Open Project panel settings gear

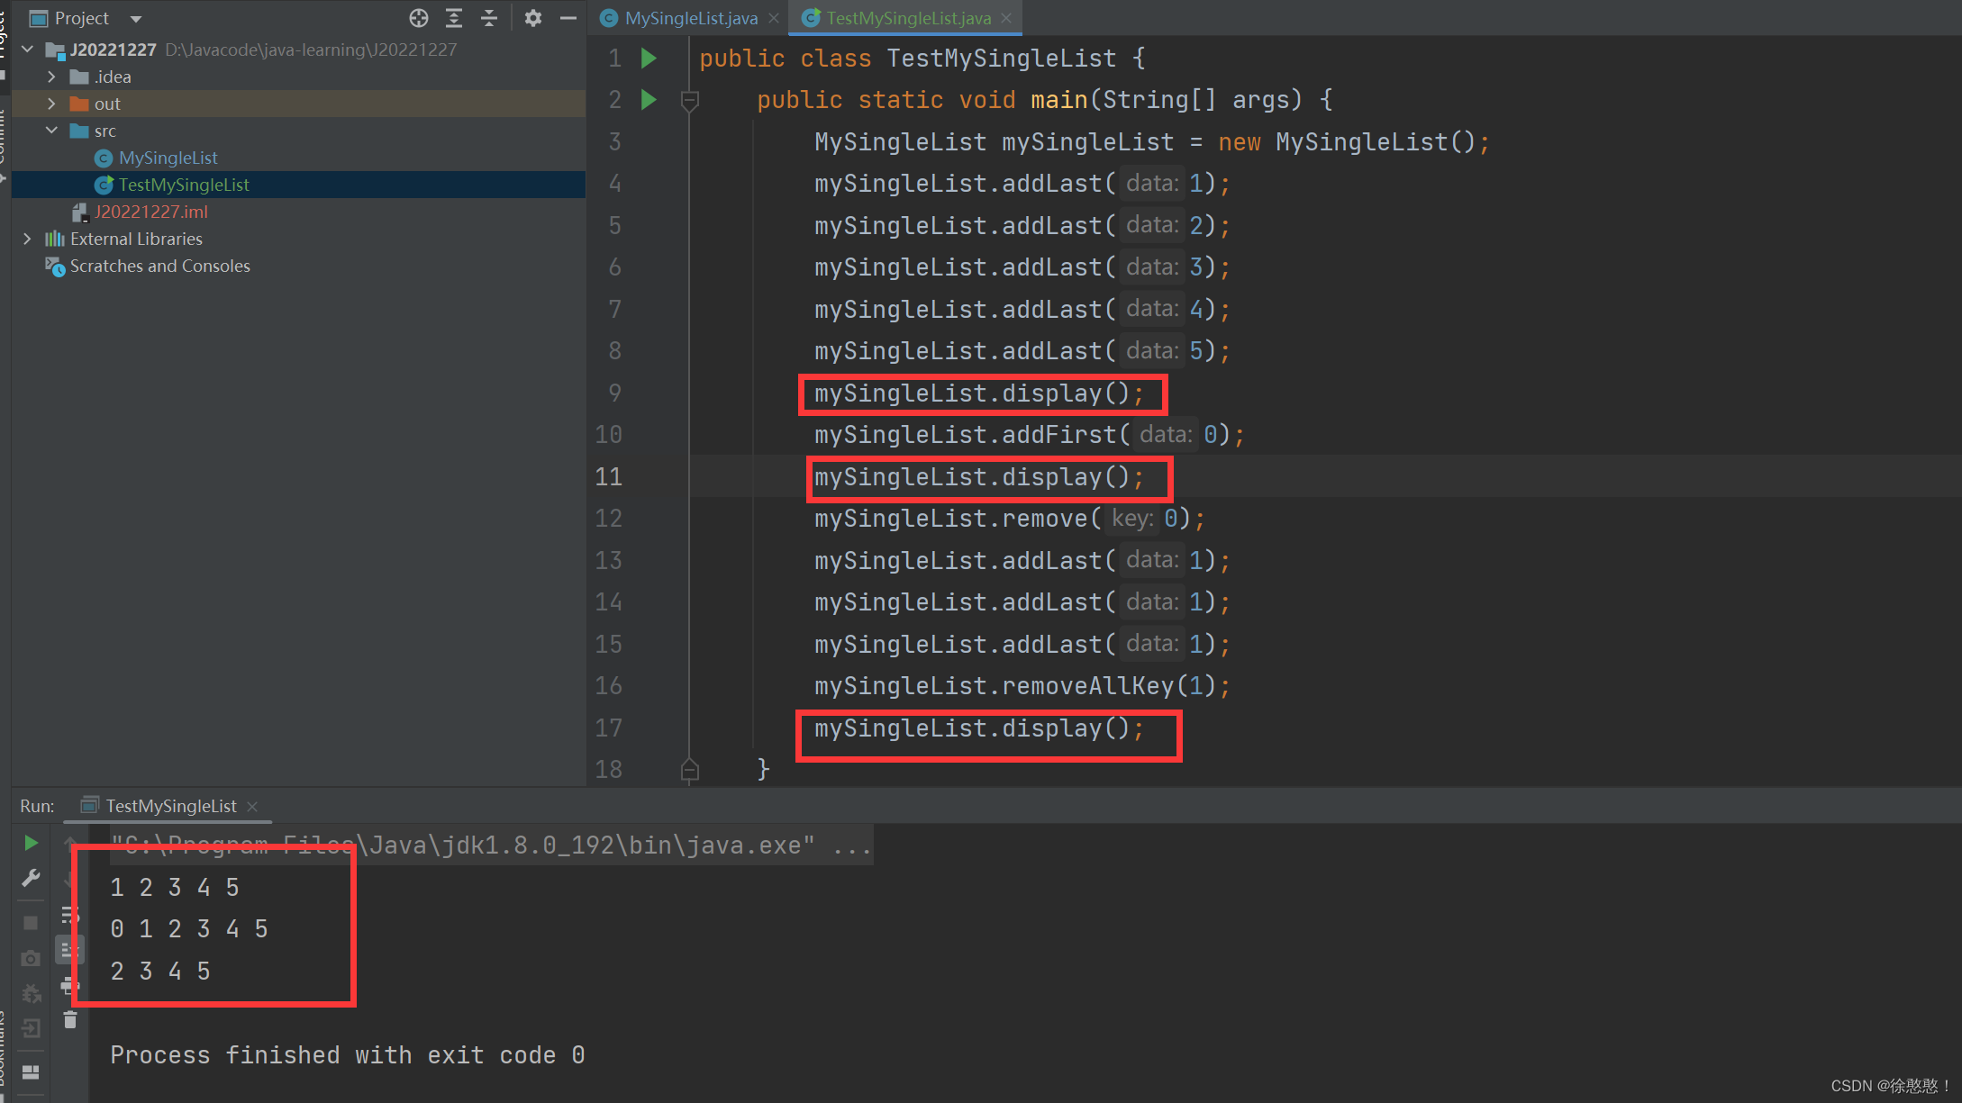point(533,18)
